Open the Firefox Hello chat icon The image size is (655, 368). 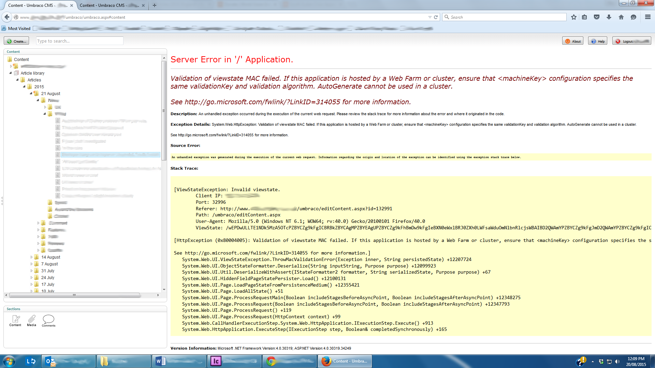pos(634,17)
